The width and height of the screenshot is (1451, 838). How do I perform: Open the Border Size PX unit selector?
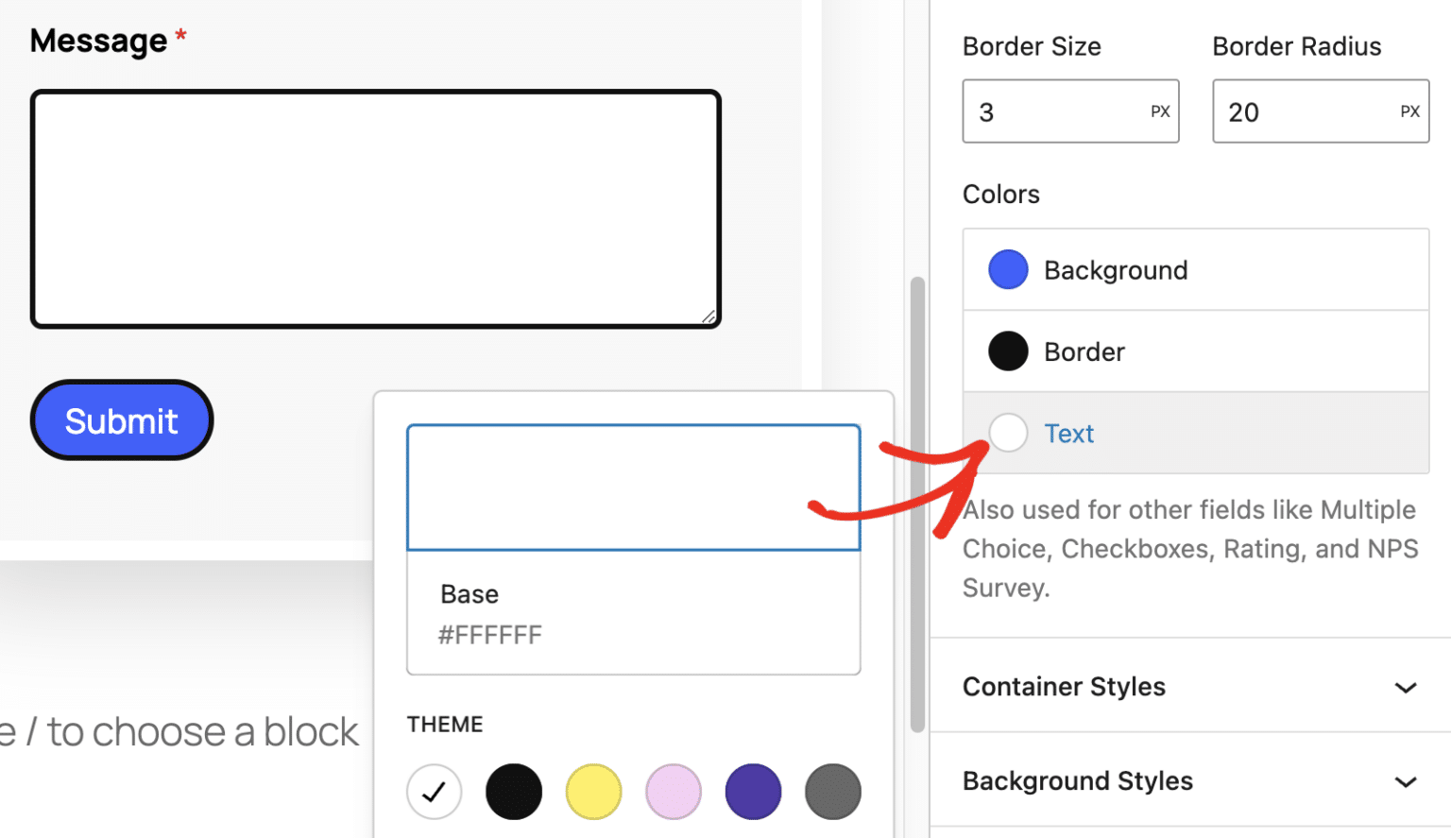point(1160,111)
